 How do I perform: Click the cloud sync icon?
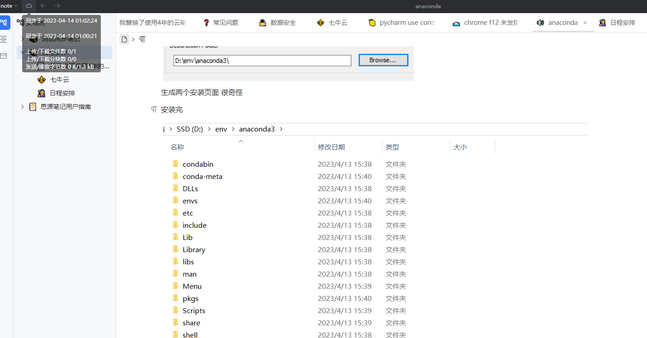pos(29,6)
